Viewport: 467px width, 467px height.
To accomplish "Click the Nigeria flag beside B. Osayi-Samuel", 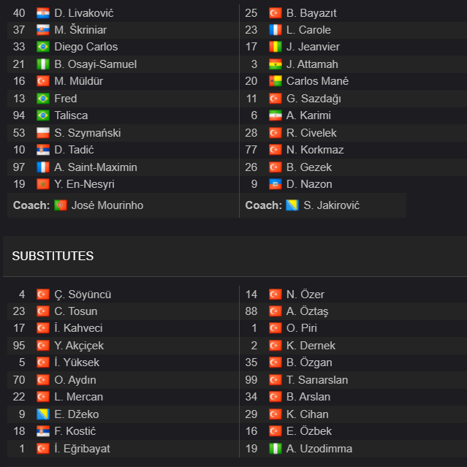I will coord(43,64).
